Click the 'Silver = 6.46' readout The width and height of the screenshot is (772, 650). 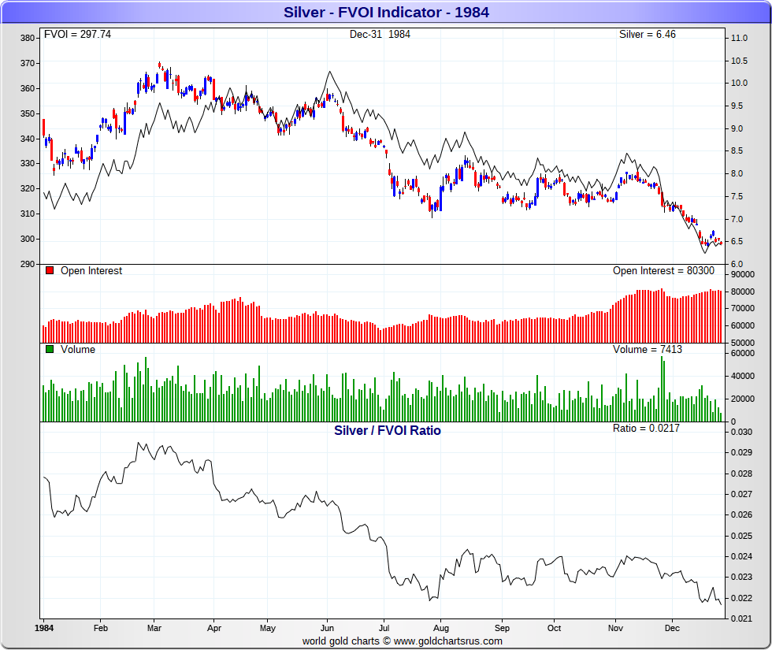pyautogui.click(x=648, y=34)
